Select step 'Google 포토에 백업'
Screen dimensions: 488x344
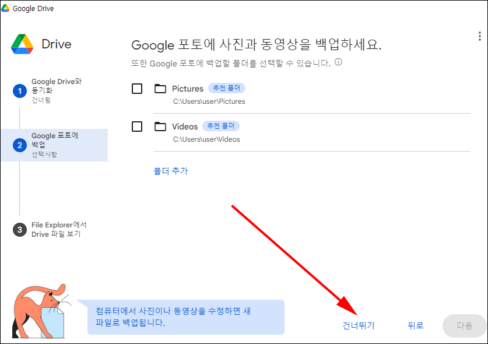click(x=54, y=145)
